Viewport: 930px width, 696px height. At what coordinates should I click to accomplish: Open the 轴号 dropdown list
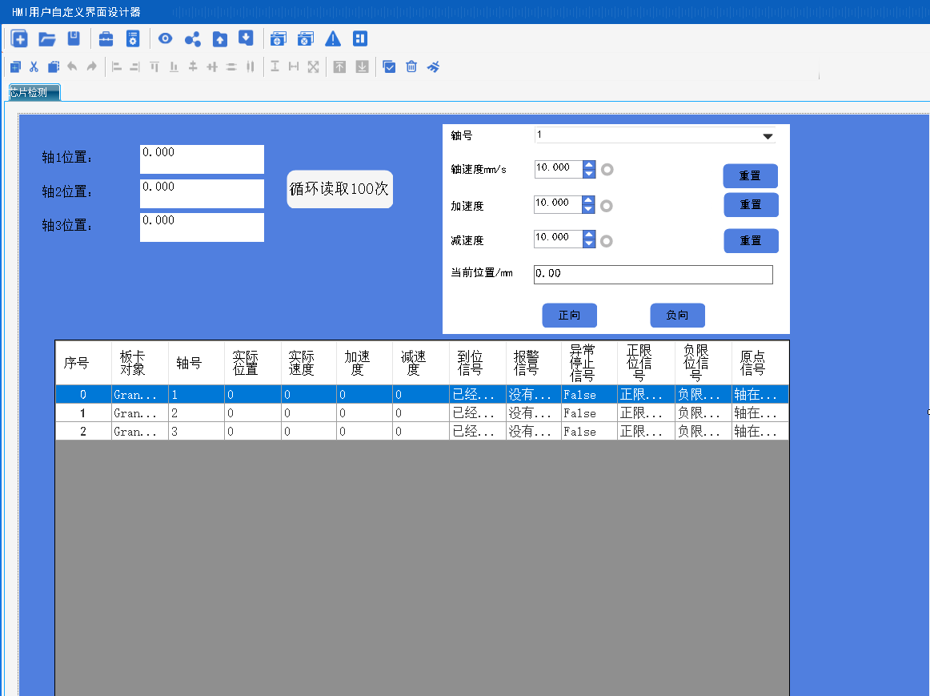pos(768,136)
